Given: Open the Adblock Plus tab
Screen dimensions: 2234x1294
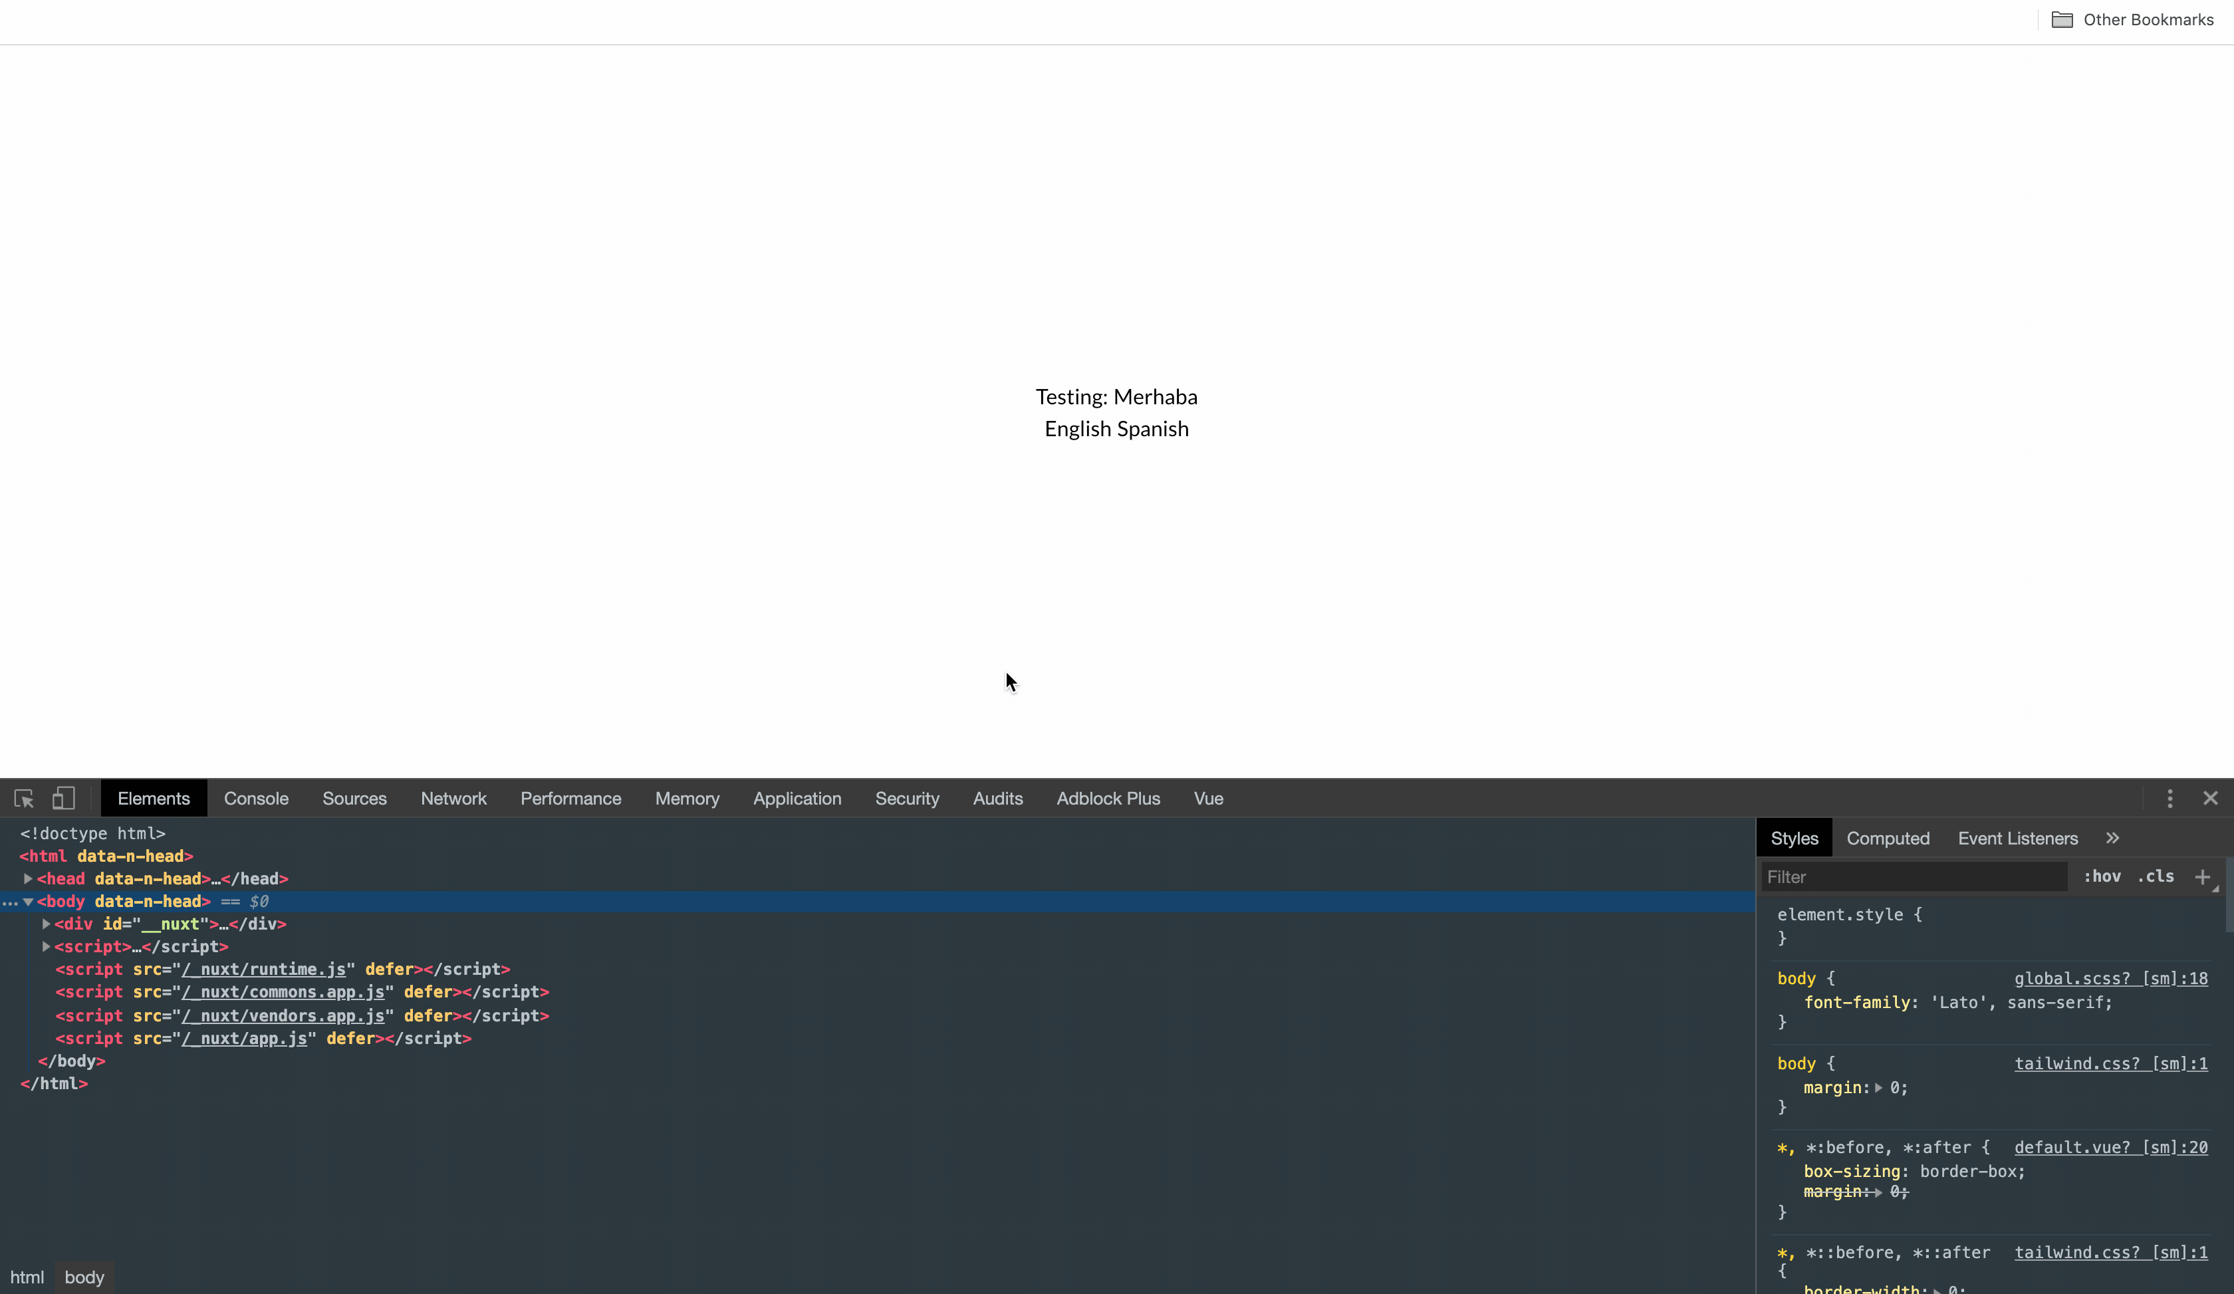Looking at the screenshot, I should click(x=1108, y=799).
